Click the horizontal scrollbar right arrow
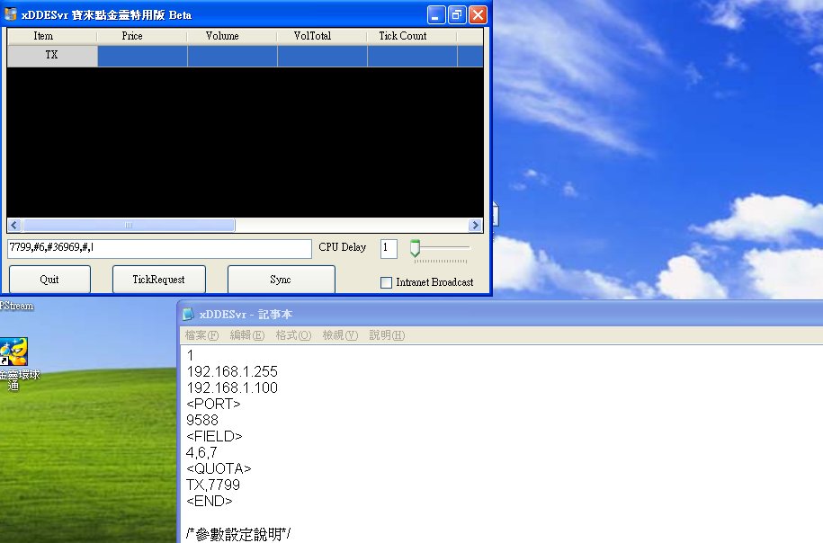823x543 pixels. tap(476, 225)
